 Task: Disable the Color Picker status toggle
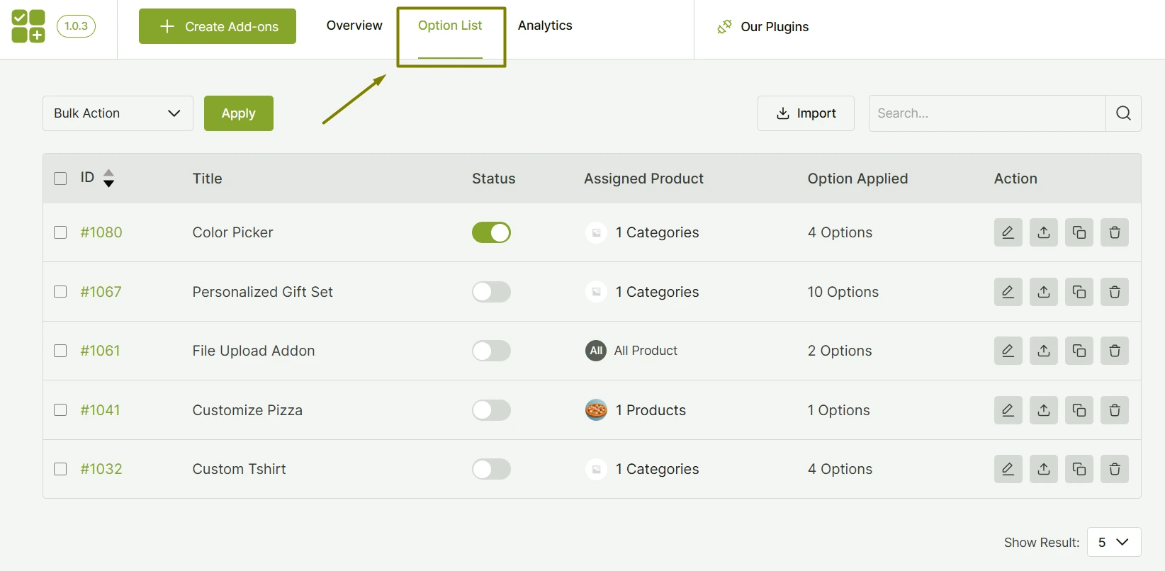(491, 232)
